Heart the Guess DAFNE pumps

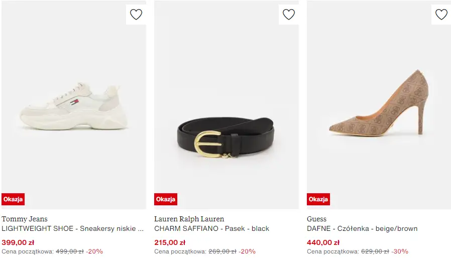(x=441, y=15)
